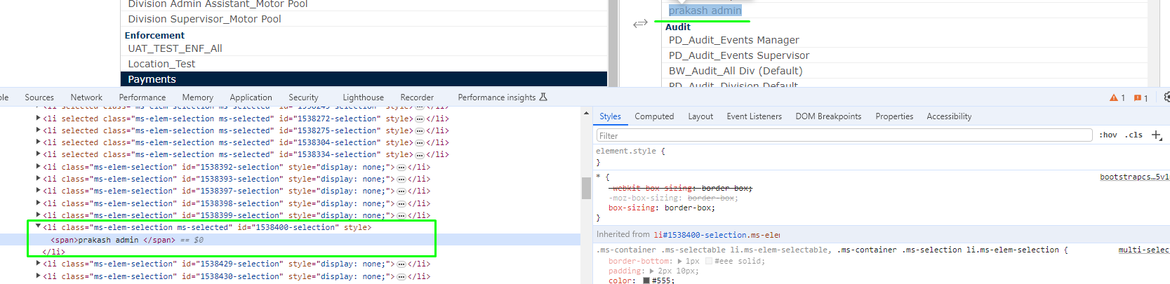The height and width of the screenshot is (284, 1170).
Task: Switch to the Network panel tab
Action: (x=86, y=97)
